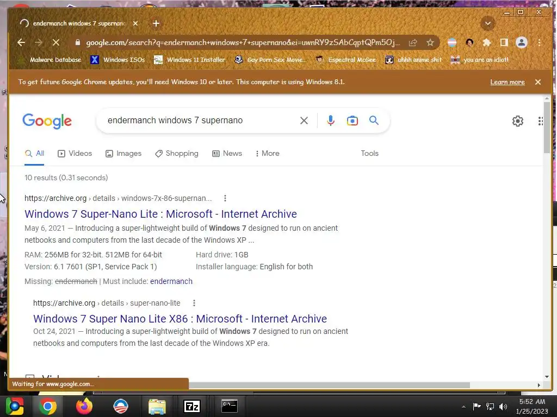Open the volume speaker tray icon
Viewport: 557px width, 417px height.
503,406
